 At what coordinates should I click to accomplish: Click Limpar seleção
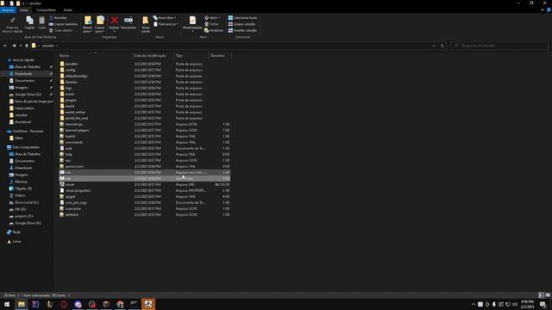click(x=242, y=24)
